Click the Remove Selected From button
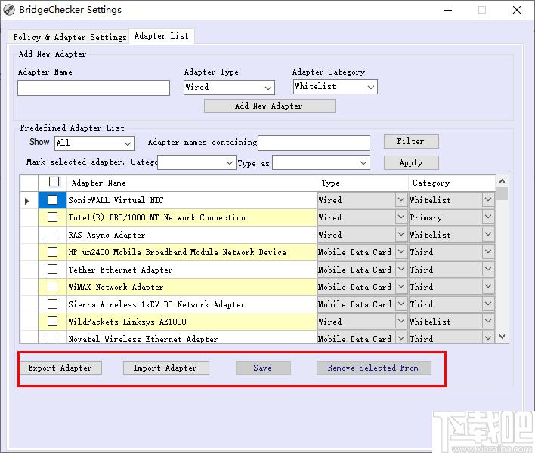 [373, 368]
